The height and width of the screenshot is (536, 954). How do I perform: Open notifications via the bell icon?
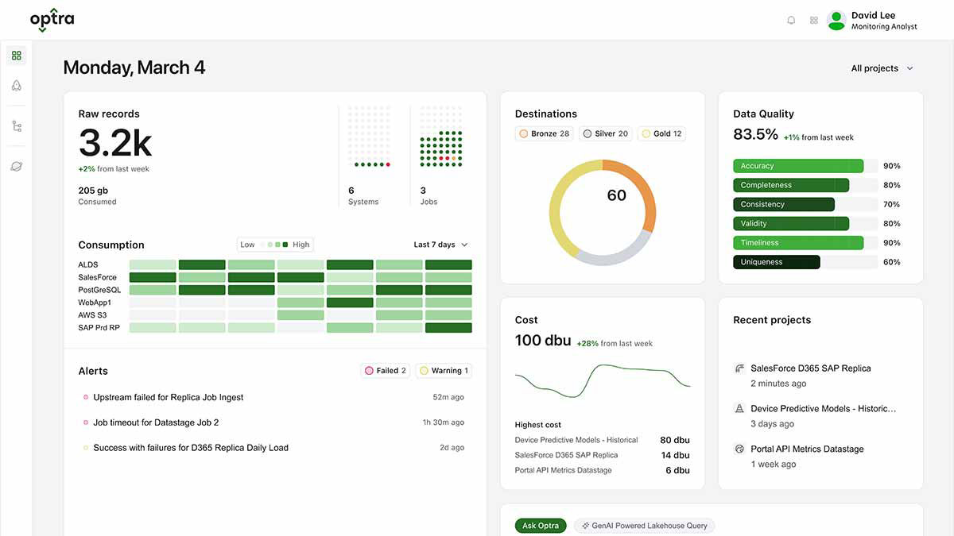pos(791,20)
